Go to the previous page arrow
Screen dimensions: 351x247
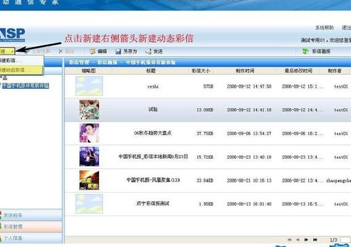click(x=298, y=240)
